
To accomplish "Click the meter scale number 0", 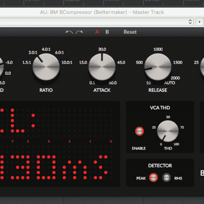I will (111, 142).
